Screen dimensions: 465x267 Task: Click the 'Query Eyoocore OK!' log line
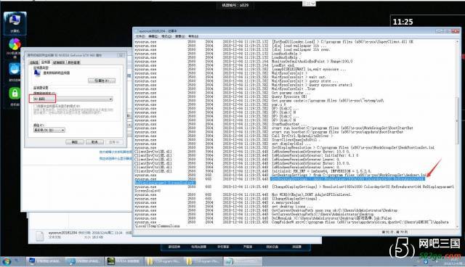pos(289,96)
